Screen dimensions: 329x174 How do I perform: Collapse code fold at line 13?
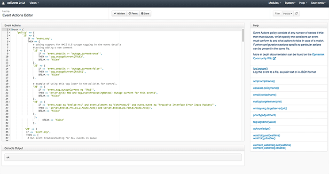tap(9, 66)
